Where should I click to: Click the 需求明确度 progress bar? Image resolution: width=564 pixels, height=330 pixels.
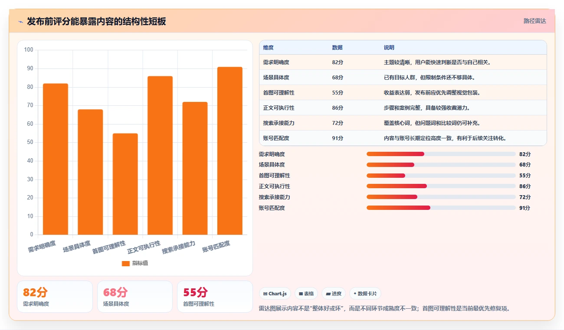(441, 154)
